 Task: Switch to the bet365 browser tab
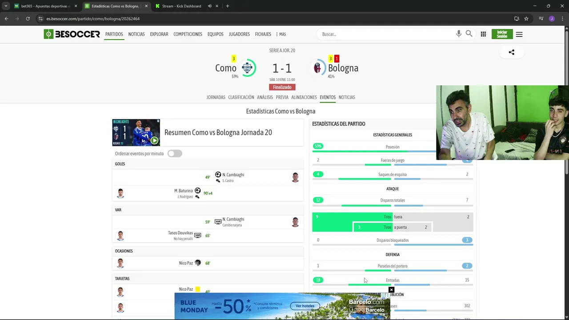click(46, 6)
